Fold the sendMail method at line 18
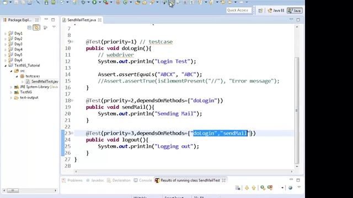 72,101
